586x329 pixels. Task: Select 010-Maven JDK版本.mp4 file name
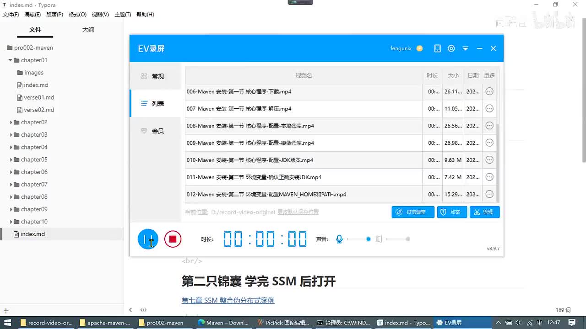250,160
